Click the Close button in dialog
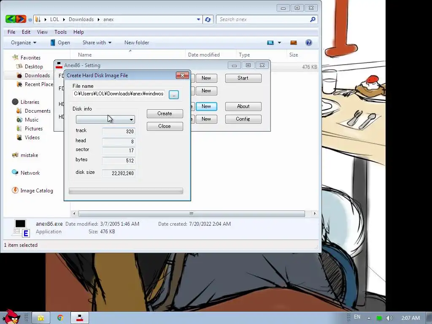The image size is (432, 324). click(x=165, y=126)
